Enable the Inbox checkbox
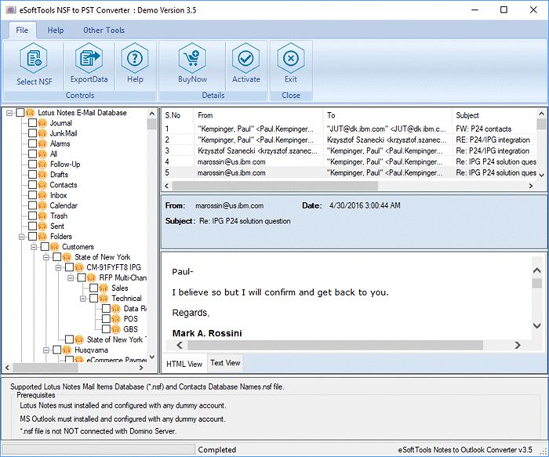The width and height of the screenshot is (549, 457). [33, 195]
